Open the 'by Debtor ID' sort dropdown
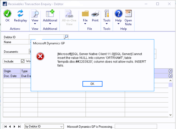Screen dimensions: 176x129 pos(44,127)
